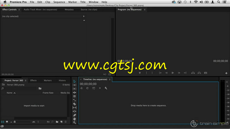This screenshot has width=230, height=129.
Task: Click the Frame Rate column header
Action: pyautogui.click(x=48, y=93)
